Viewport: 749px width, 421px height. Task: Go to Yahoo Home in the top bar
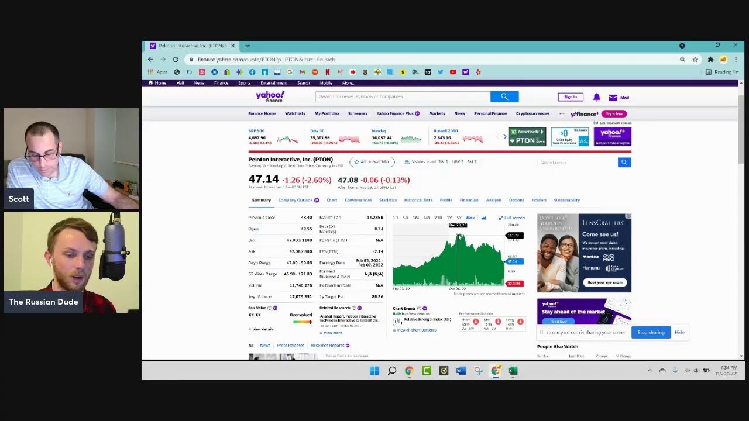[157, 83]
